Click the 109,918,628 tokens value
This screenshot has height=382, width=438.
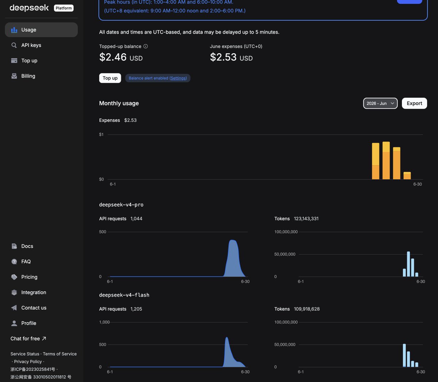(307, 309)
